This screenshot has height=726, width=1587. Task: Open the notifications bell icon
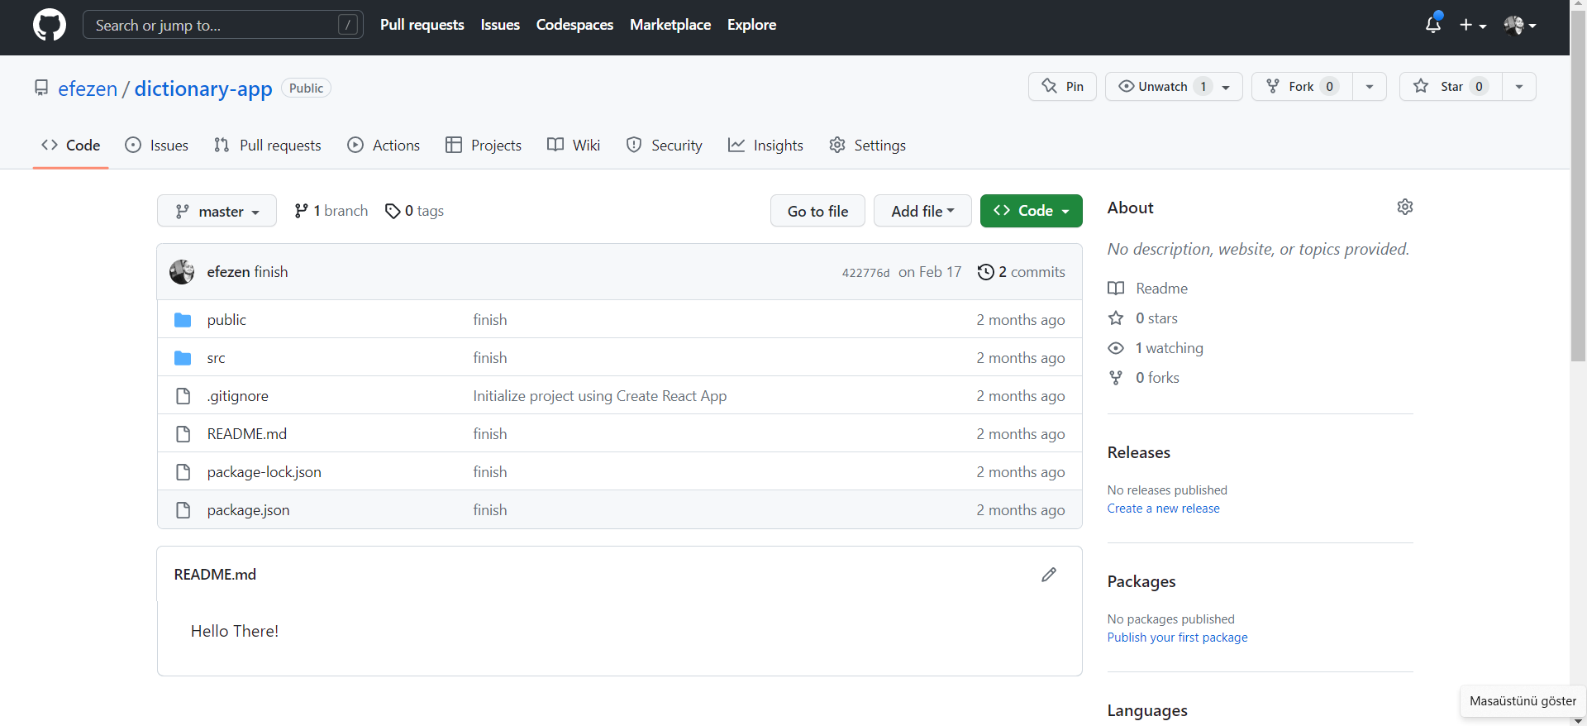click(1433, 25)
